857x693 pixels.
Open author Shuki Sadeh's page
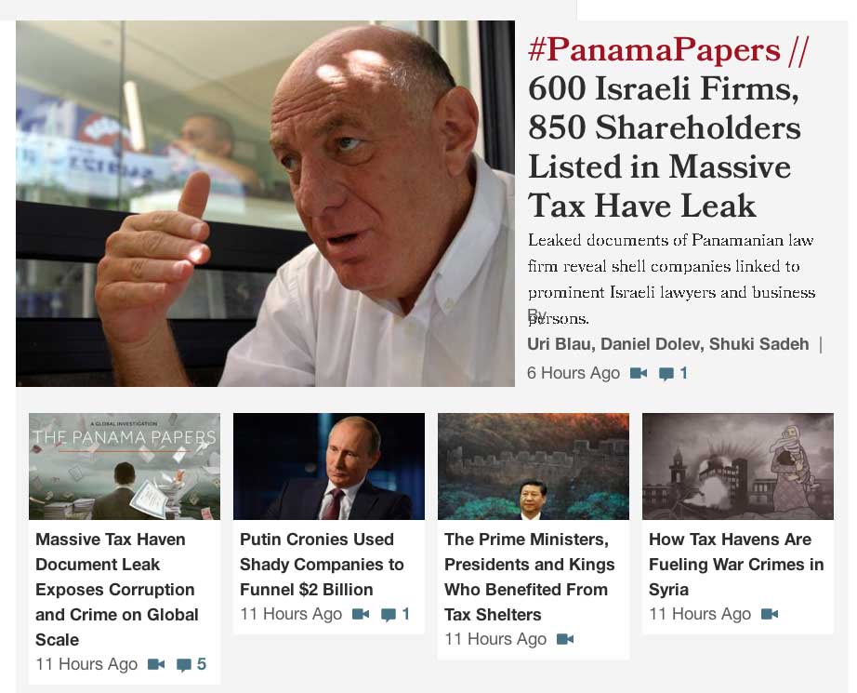pyautogui.click(x=759, y=344)
